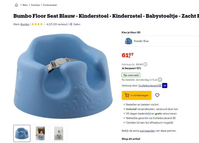
Task: Click the shopping cart icon in the button
Action: (127, 95)
